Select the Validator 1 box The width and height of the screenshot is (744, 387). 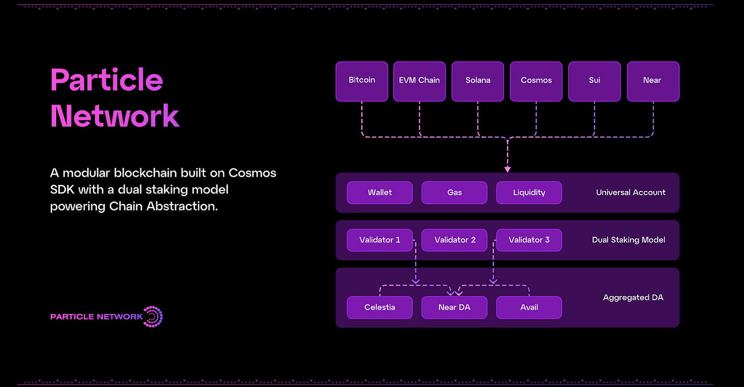(380, 240)
